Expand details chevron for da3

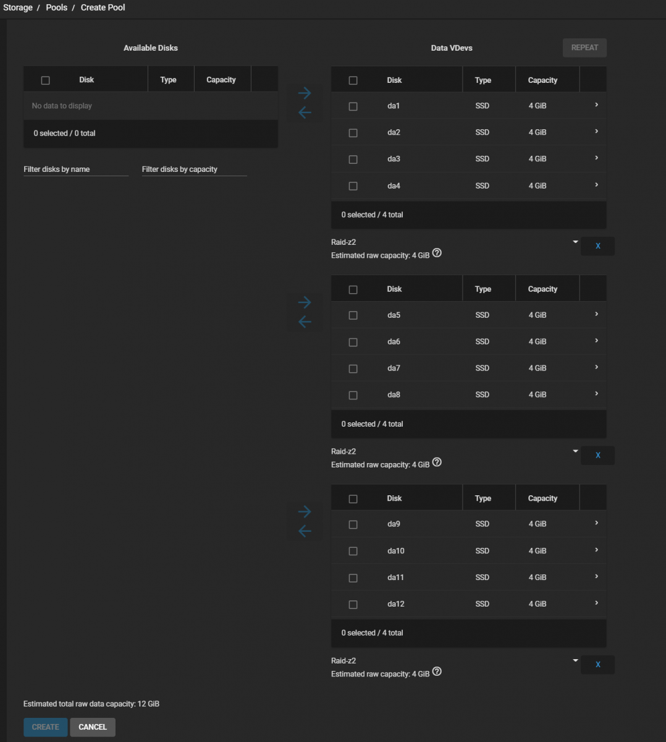click(596, 158)
